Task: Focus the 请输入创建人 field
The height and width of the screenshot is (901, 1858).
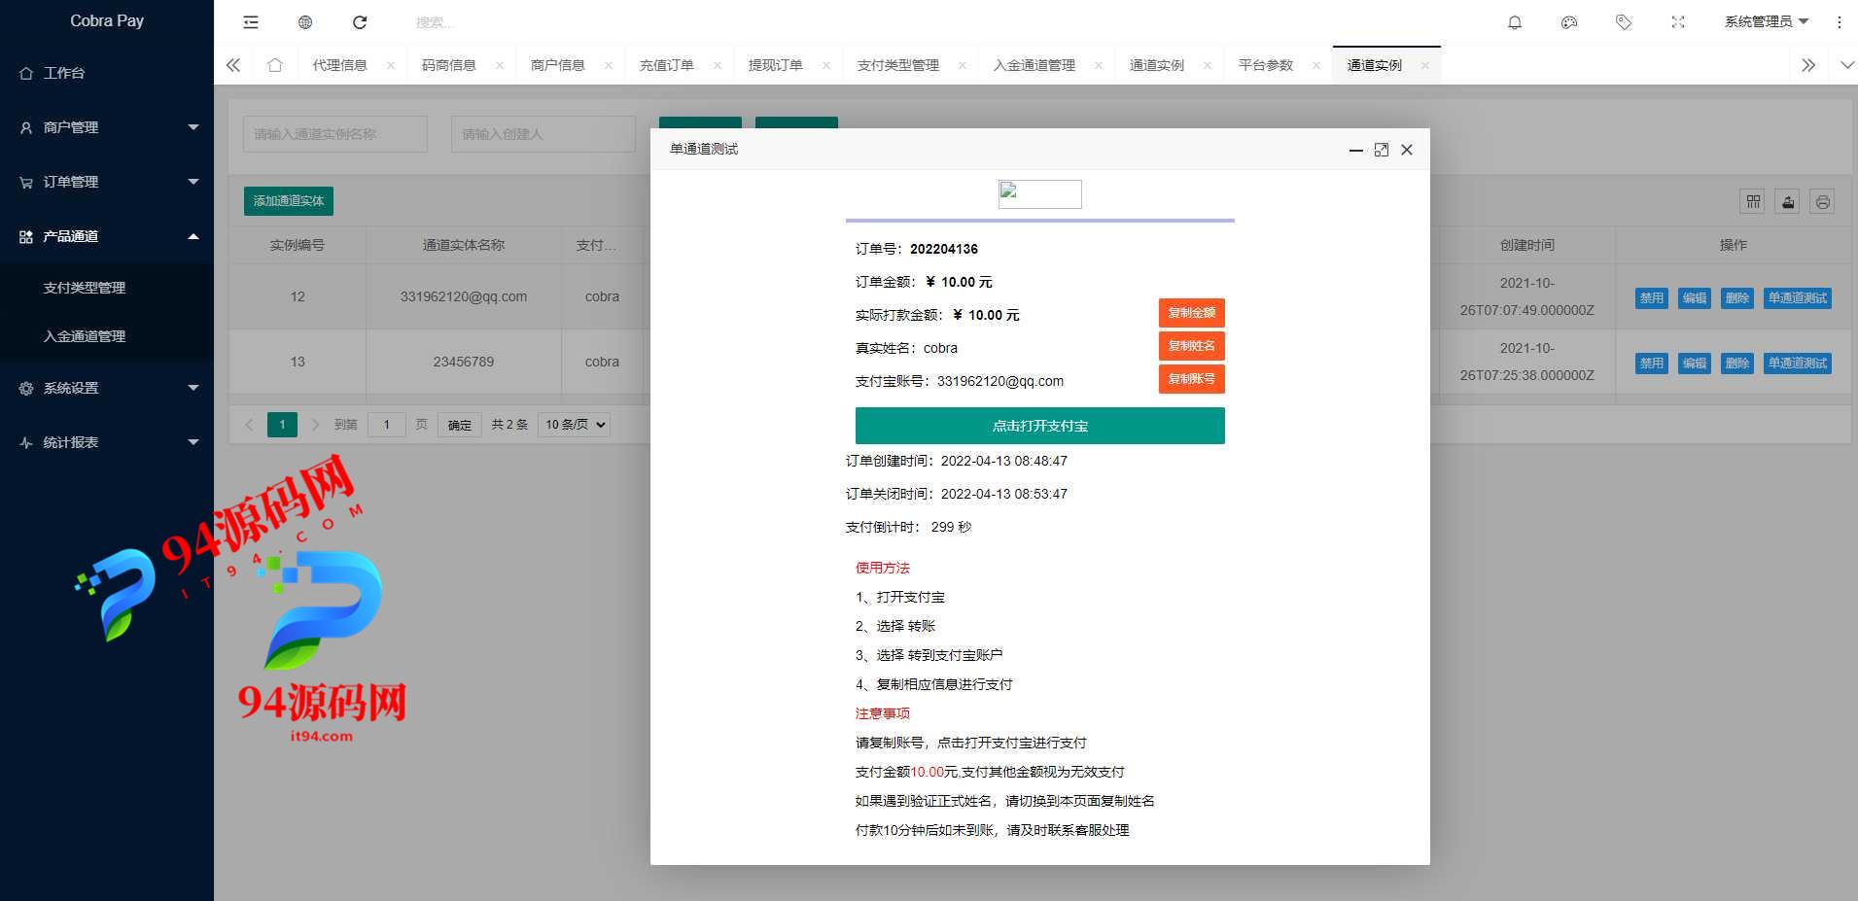Action: coord(543,134)
